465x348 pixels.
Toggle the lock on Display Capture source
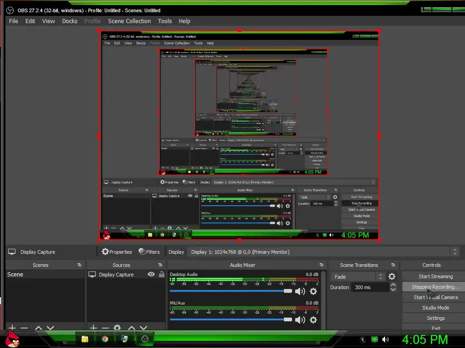(161, 274)
